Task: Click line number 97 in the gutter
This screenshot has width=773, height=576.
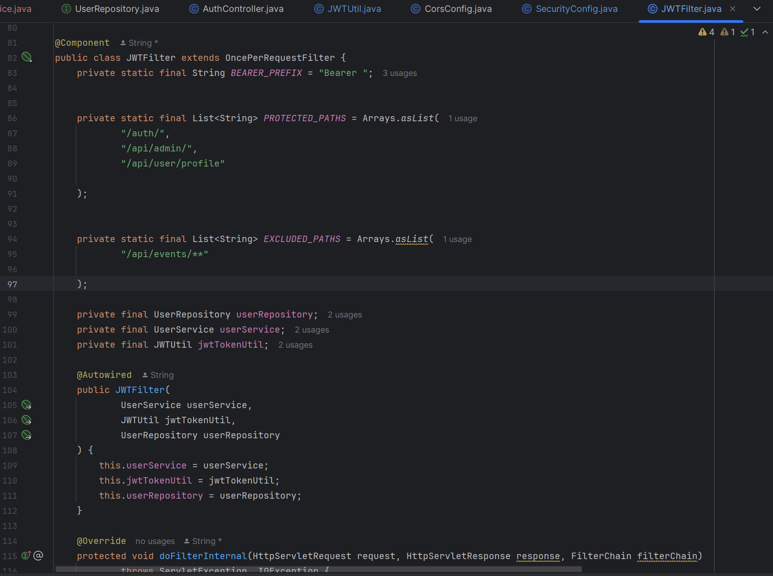Action: 12,285
